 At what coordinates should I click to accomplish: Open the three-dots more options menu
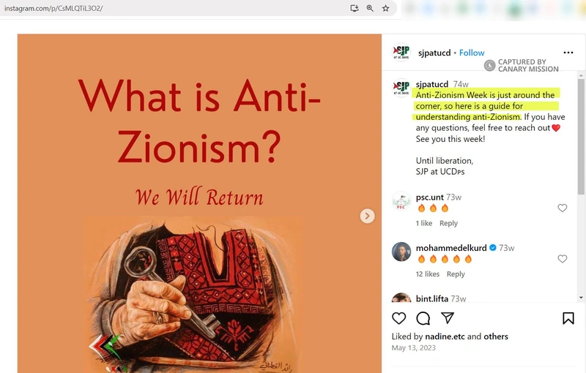[568, 53]
